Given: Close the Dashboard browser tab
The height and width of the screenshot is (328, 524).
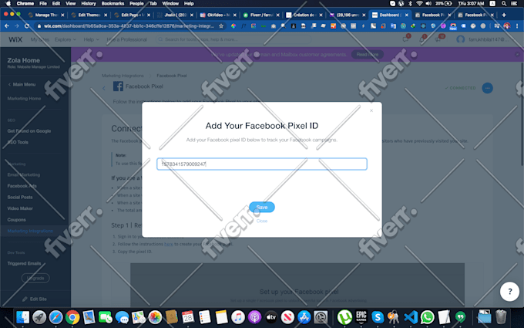Looking at the screenshot, I should pyautogui.click(x=407, y=15).
